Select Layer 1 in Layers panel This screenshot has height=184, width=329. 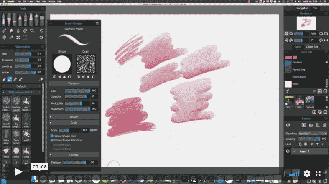pyautogui.click(x=309, y=151)
